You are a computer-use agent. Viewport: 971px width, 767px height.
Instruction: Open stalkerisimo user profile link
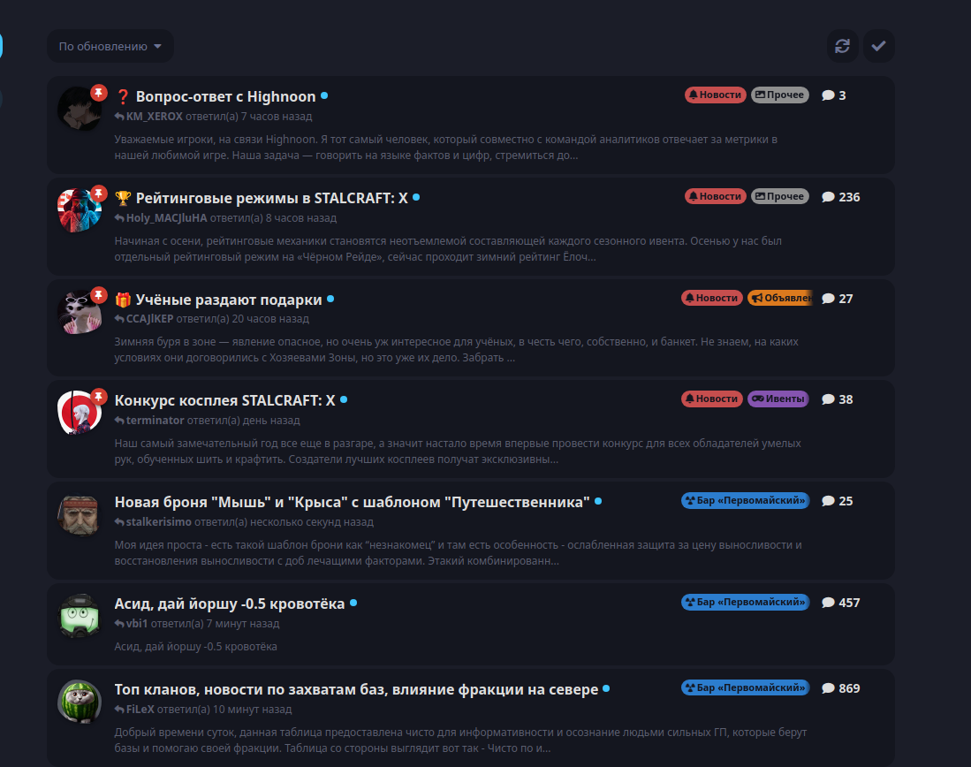click(x=158, y=522)
